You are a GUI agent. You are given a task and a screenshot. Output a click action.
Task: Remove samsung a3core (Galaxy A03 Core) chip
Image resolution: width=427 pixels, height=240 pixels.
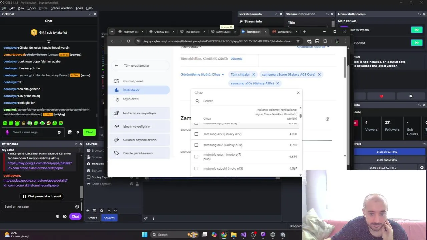(319, 75)
